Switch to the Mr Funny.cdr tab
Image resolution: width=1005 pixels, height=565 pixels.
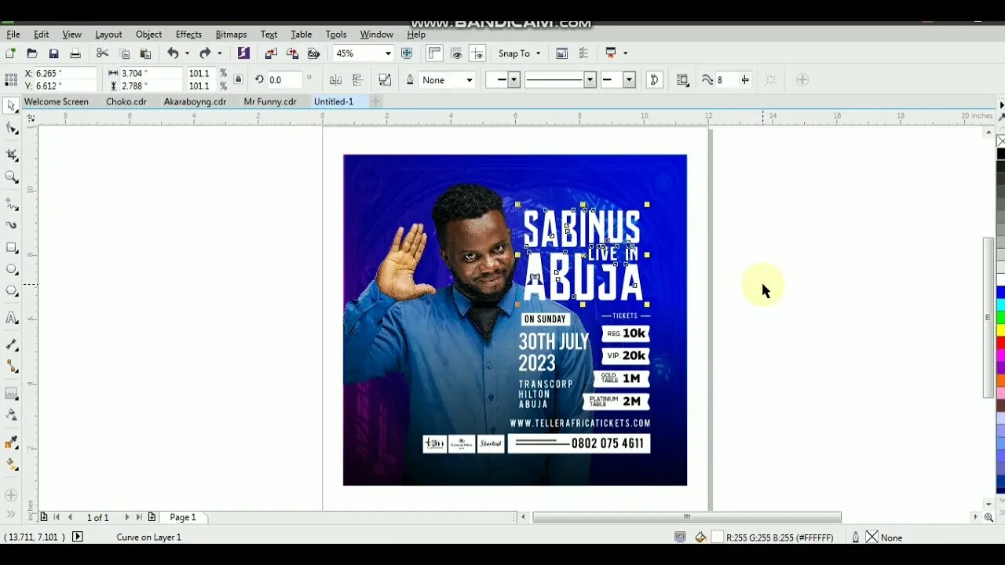click(270, 101)
